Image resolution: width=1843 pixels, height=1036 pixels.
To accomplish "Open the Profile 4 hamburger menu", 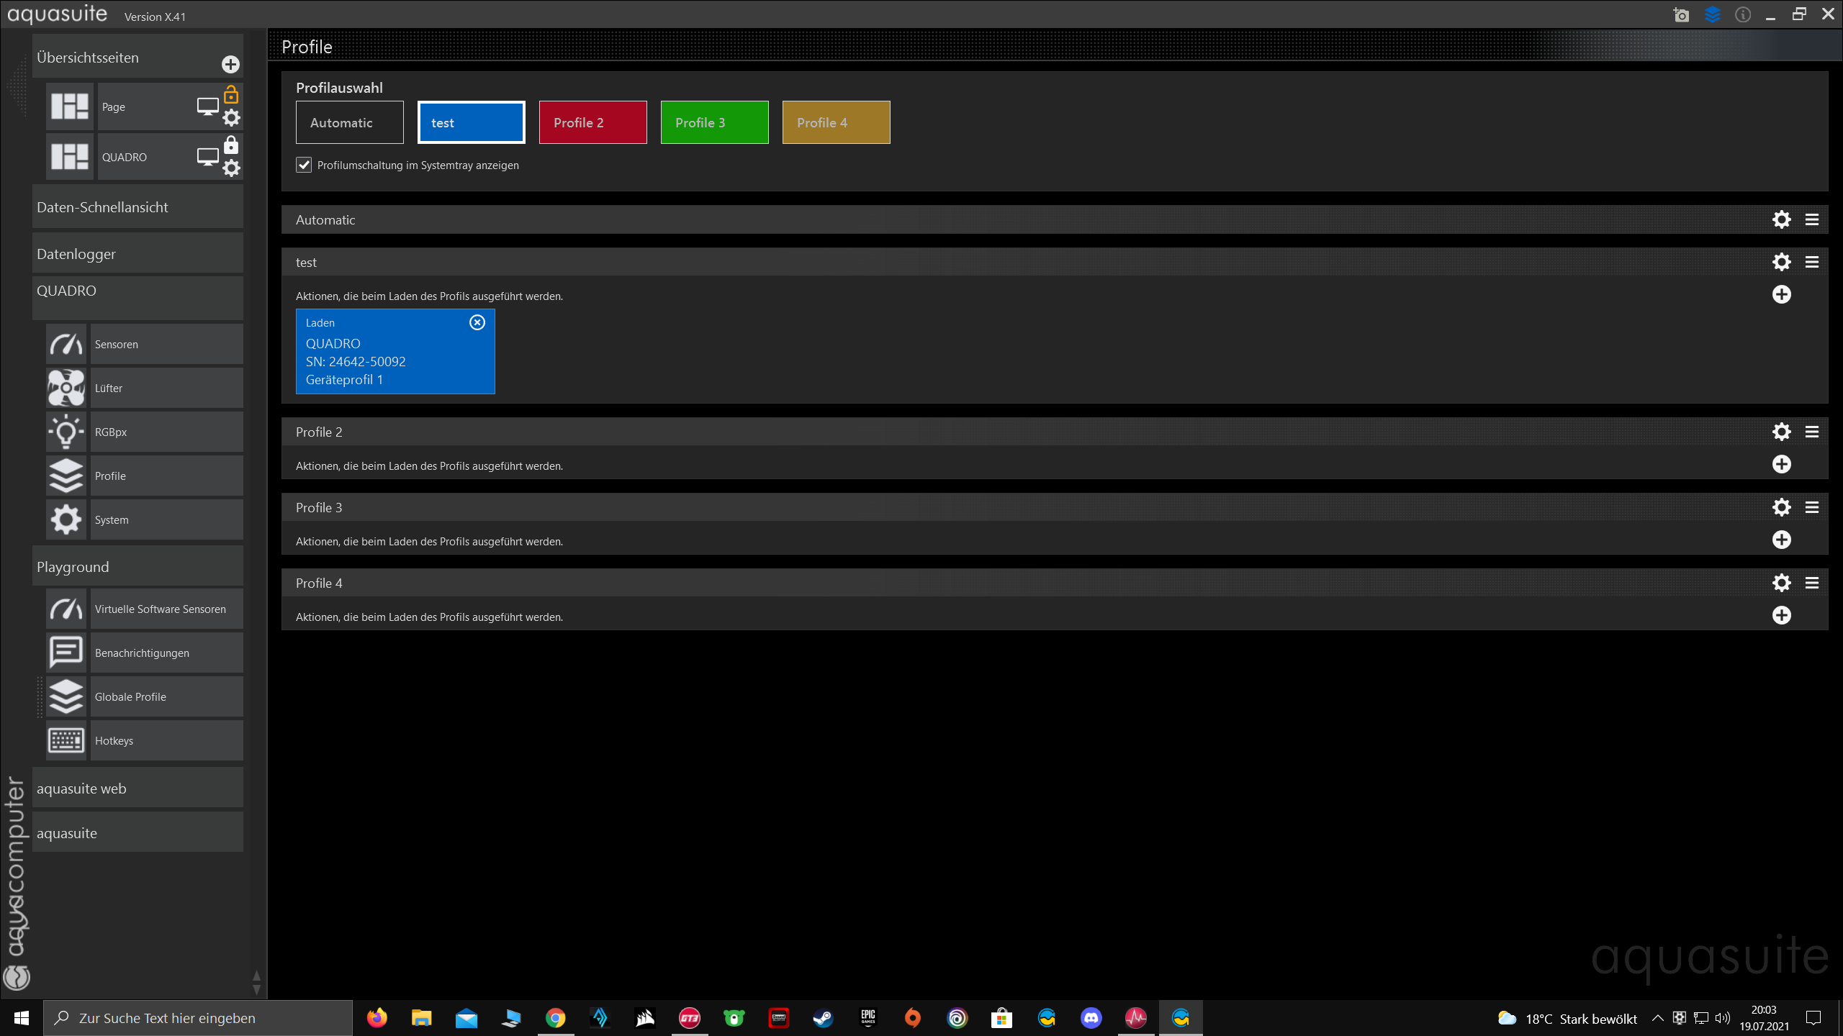I will click(x=1812, y=583).
